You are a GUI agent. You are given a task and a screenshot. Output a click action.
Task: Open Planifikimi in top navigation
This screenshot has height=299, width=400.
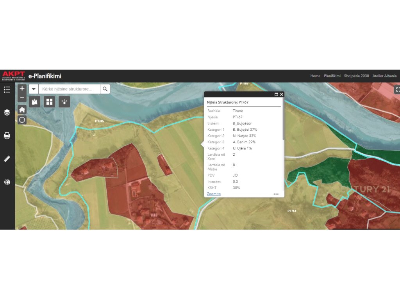point(332,76)
